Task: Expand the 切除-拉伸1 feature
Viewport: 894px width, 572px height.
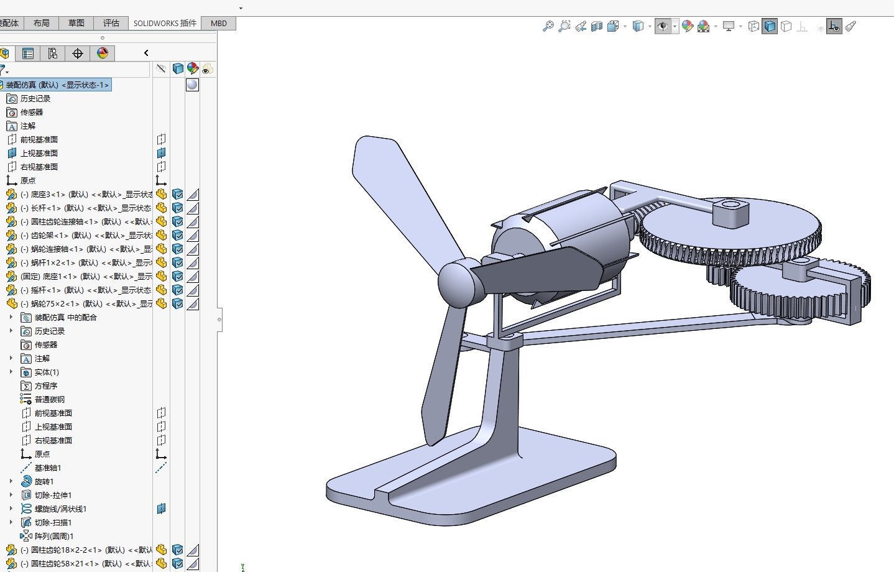Action: [x=11, y=495]
